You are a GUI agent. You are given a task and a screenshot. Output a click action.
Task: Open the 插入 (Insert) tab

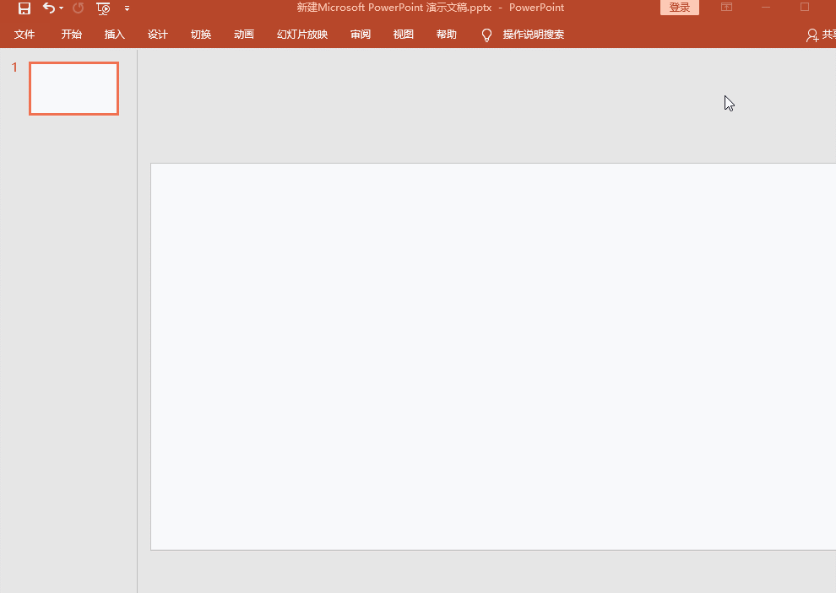click(x=115, y=35)
